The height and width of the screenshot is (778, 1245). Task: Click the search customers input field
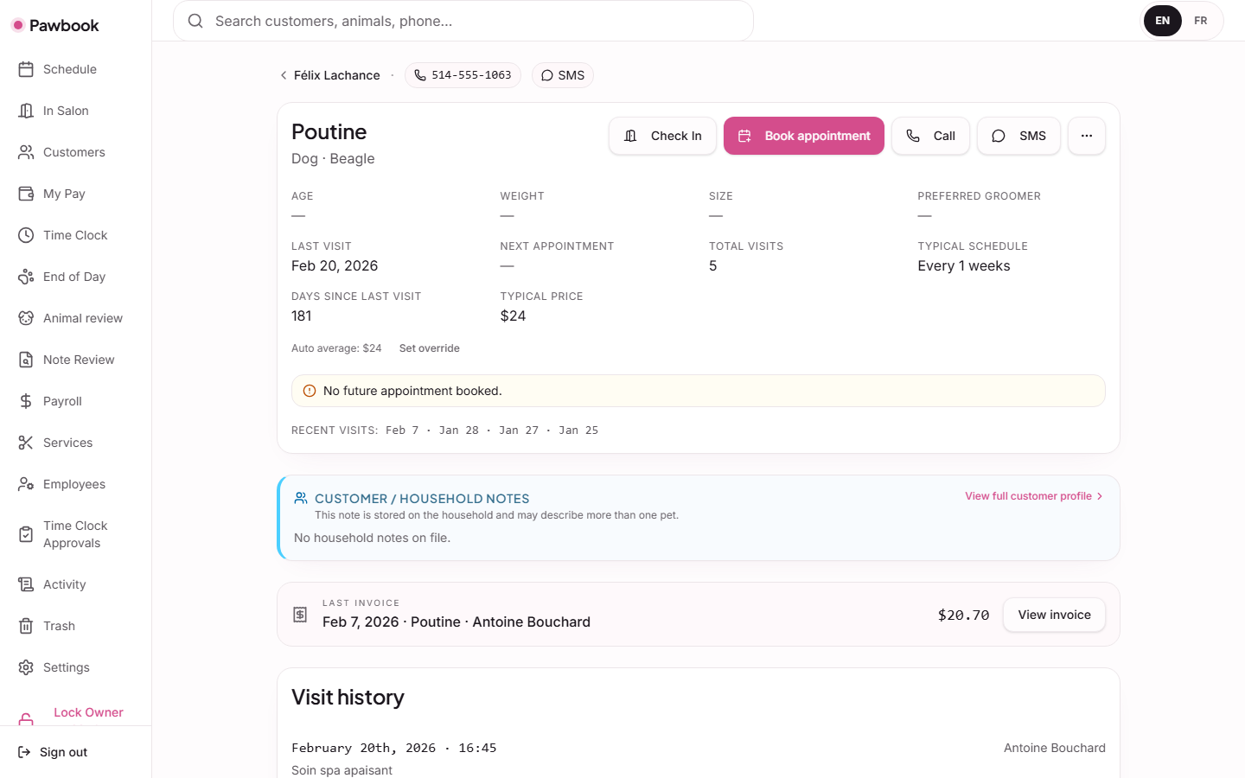click(463, 21)
